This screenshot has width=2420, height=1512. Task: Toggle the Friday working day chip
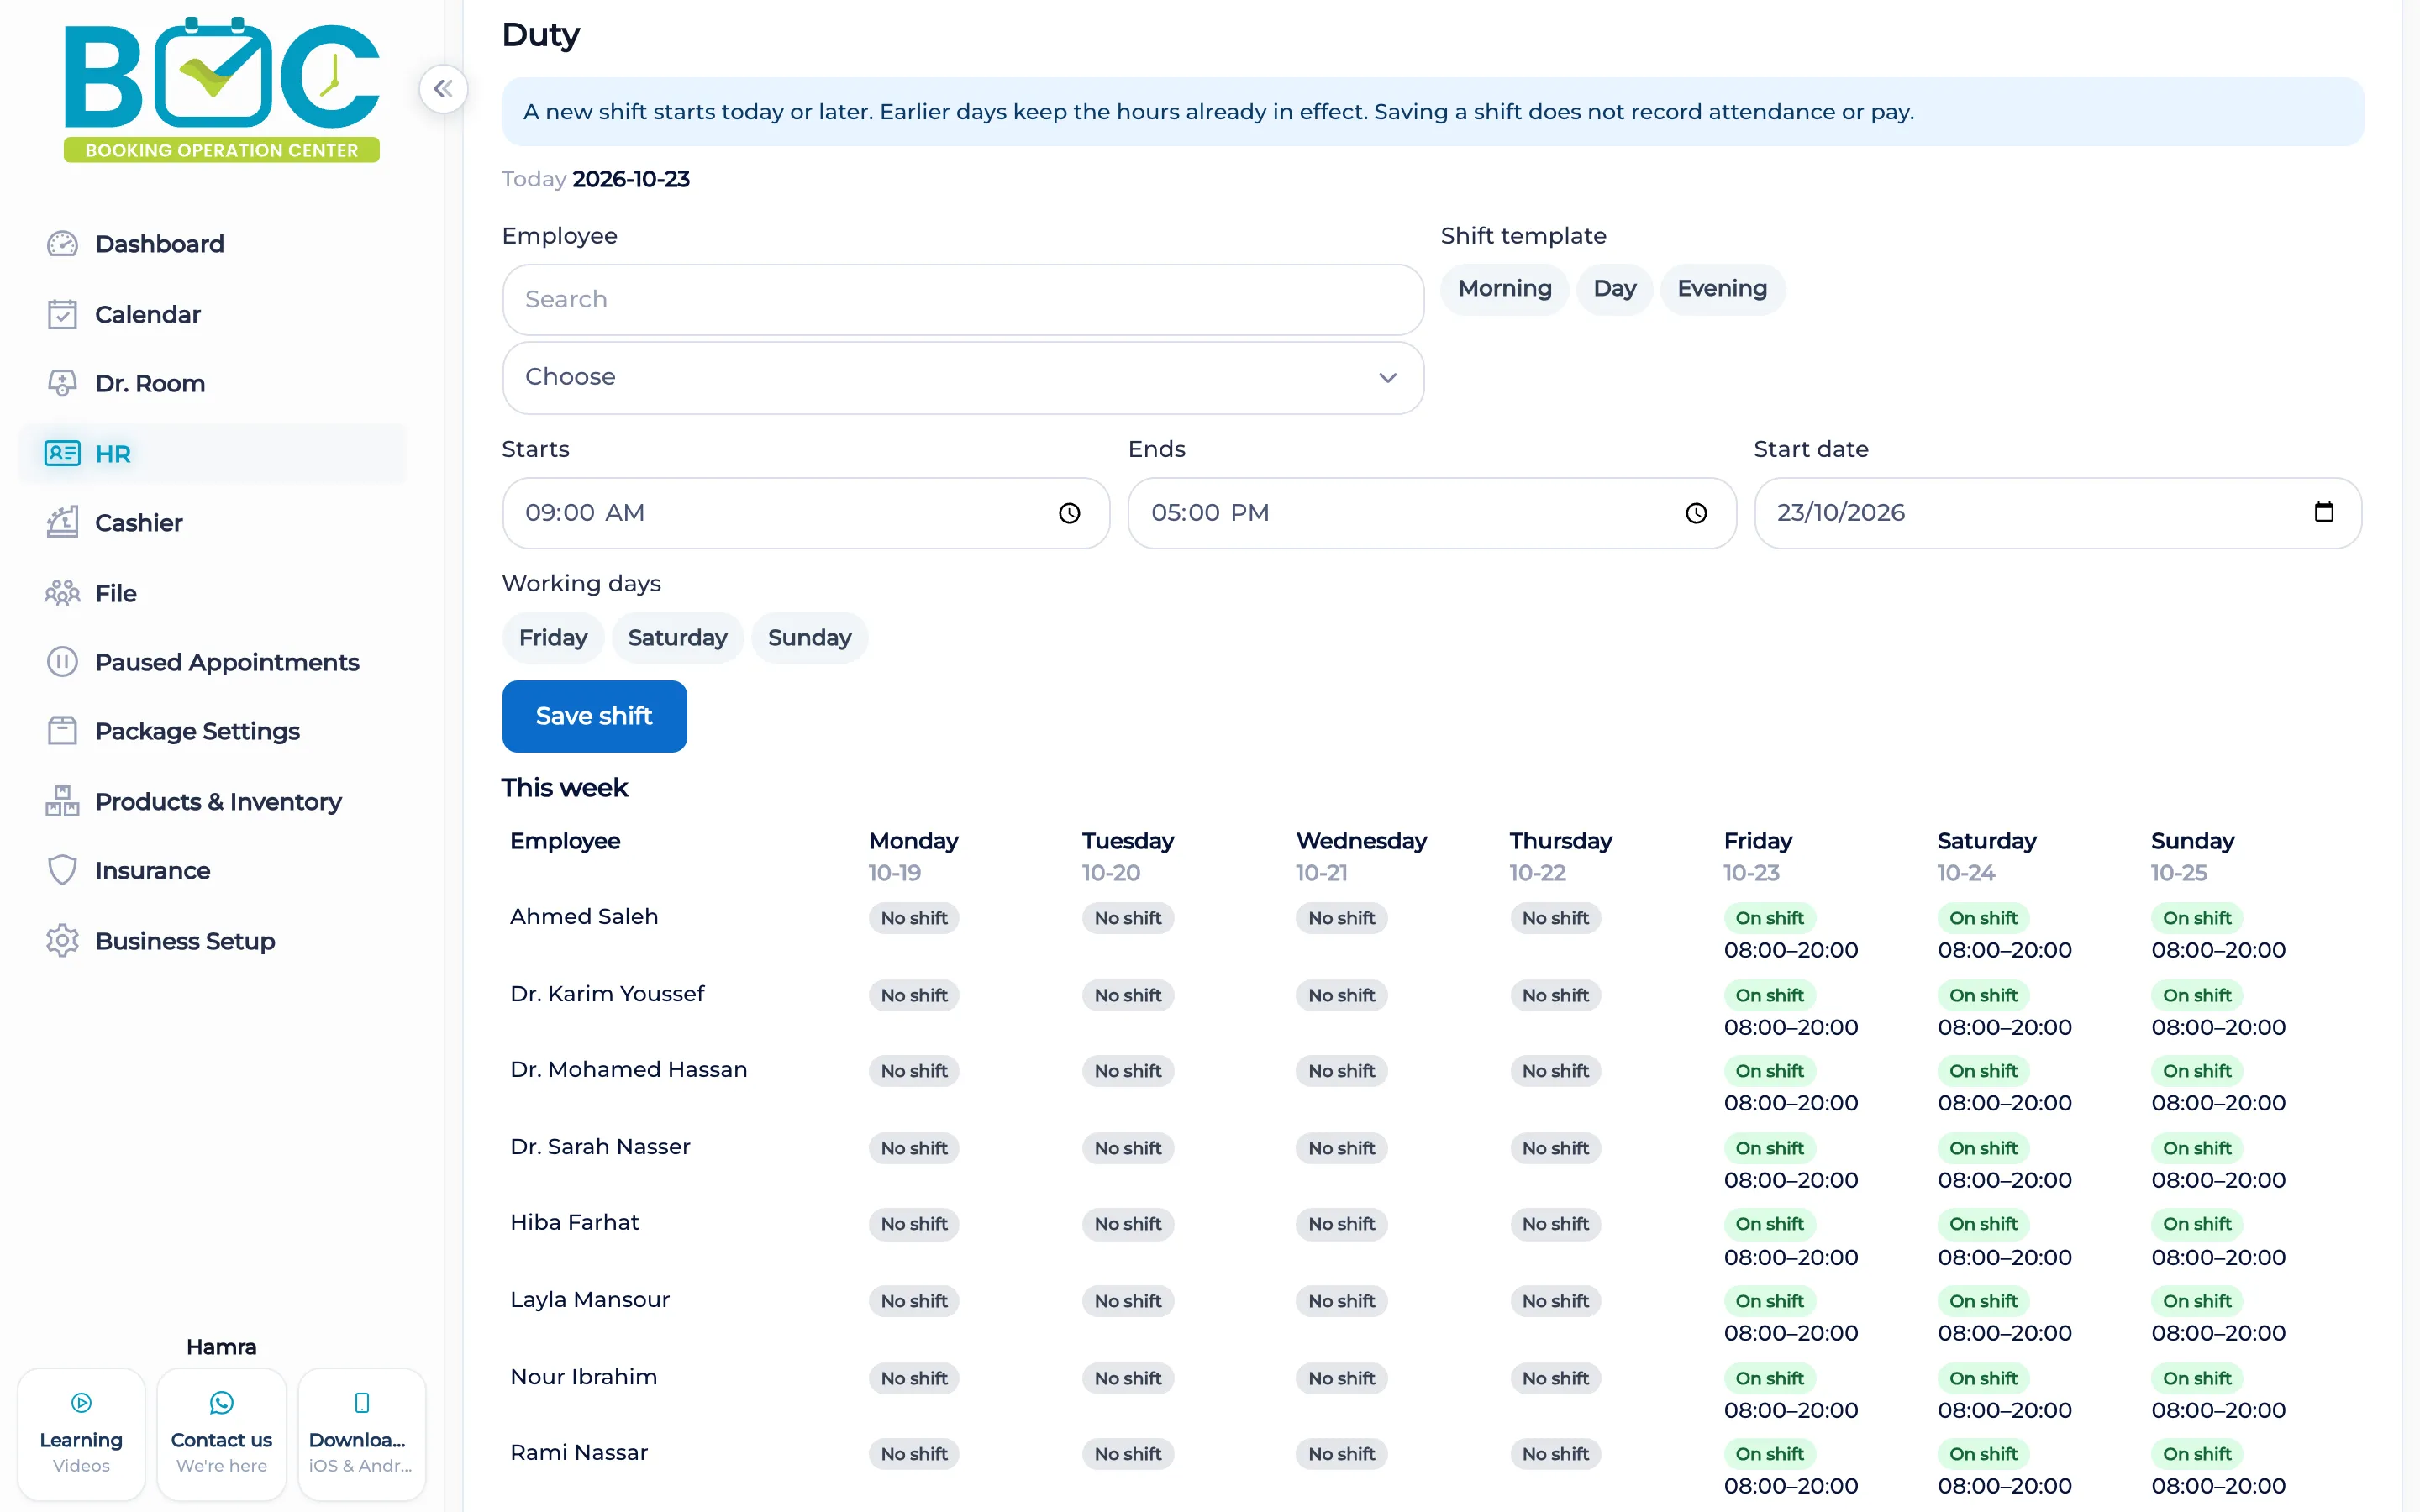pos(553,638)
